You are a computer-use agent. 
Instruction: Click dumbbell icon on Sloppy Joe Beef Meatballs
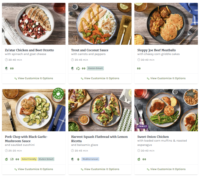click(x=139, y=68)
